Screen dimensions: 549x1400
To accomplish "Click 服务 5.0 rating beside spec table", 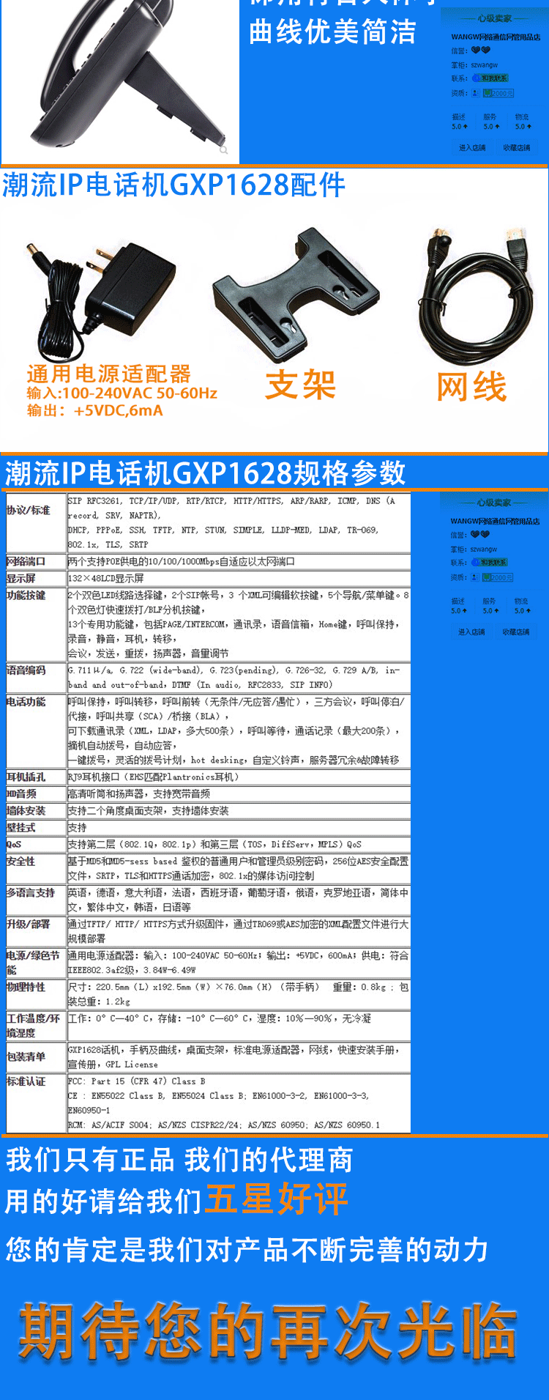I will point(490,606).
